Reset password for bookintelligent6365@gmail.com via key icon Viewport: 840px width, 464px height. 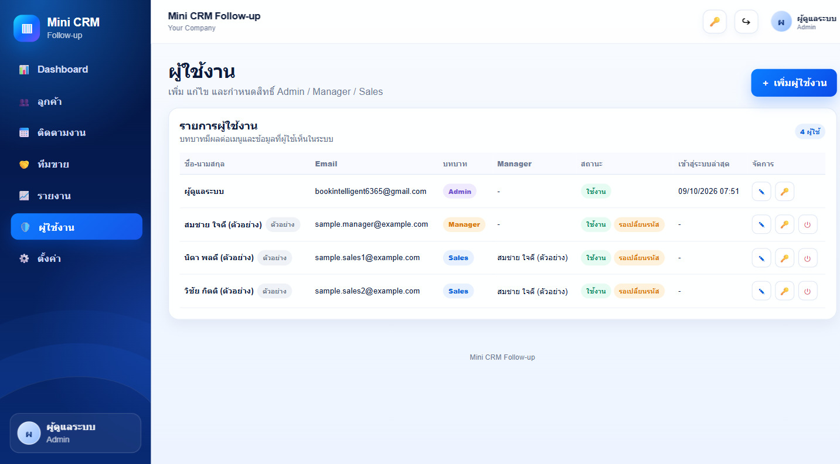[784, 191]
